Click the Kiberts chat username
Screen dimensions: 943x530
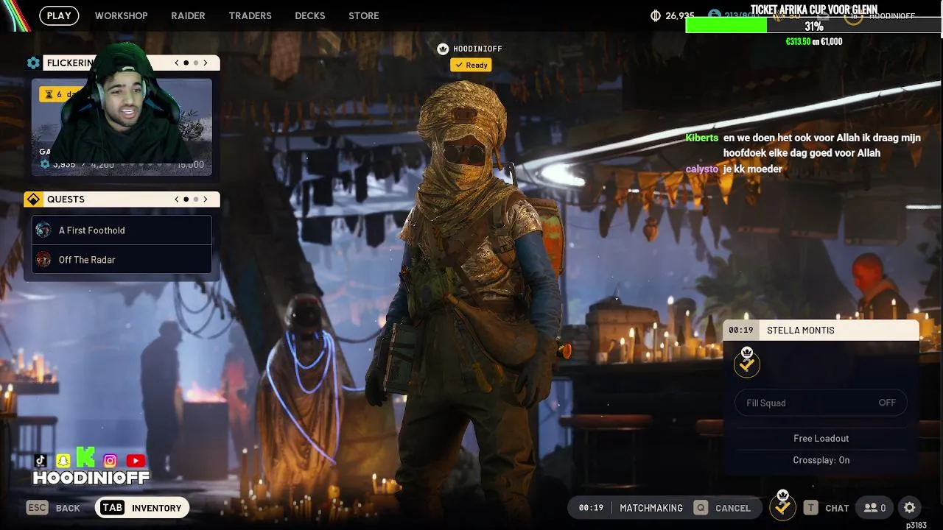[x=701, y=138]
